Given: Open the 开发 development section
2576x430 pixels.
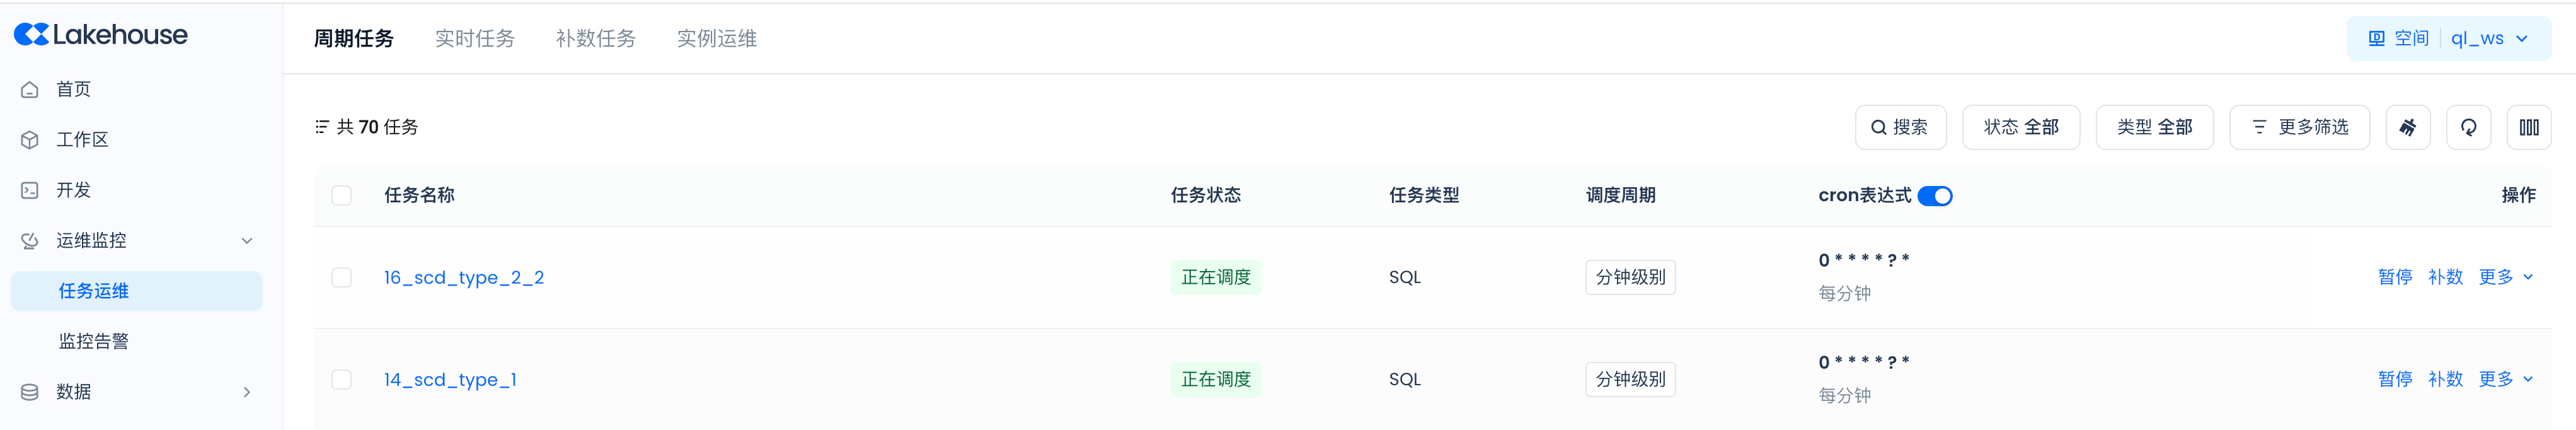Looking at the screenshot, I should pos(73,190).
